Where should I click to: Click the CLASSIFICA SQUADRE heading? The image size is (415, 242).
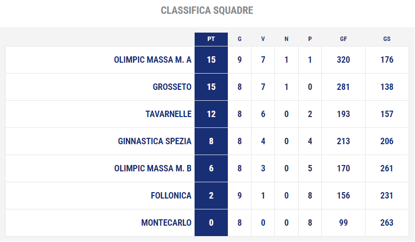[207, 10]
